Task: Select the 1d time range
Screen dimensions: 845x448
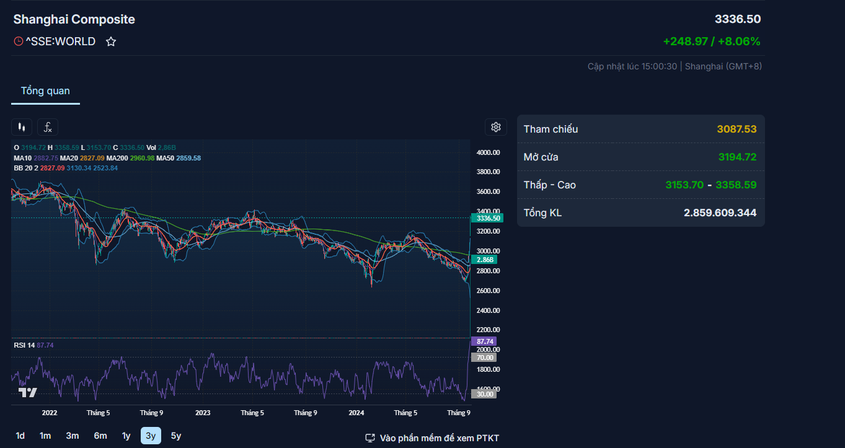Action: point(20,436)
